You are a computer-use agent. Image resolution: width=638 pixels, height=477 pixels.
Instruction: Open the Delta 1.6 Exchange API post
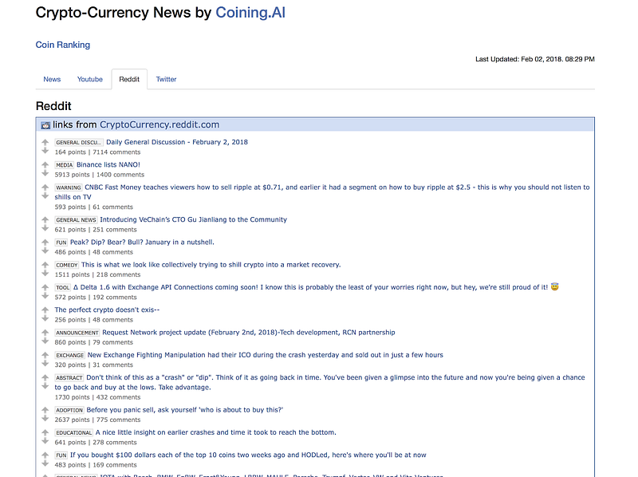[x=316, y=287]
